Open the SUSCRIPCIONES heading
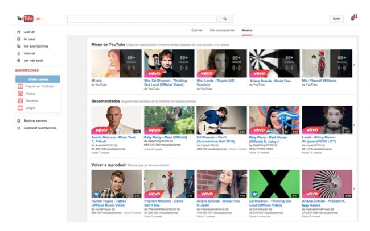 [x=27, y=70]
